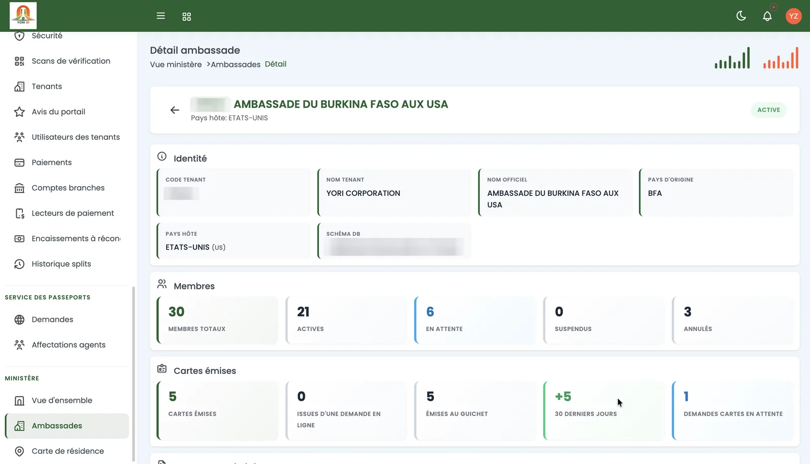Image resolution: width=810 pixels, height=464 pixels.
Task: Click the Ambassades breadcrumb link
Action: pos(235,64)
